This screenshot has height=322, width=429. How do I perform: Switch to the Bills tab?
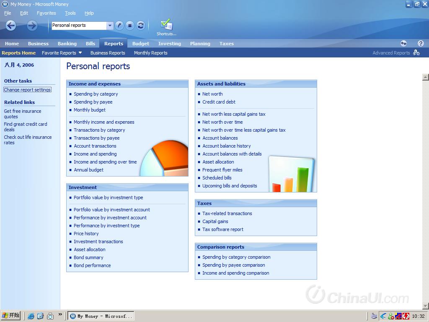90,44
